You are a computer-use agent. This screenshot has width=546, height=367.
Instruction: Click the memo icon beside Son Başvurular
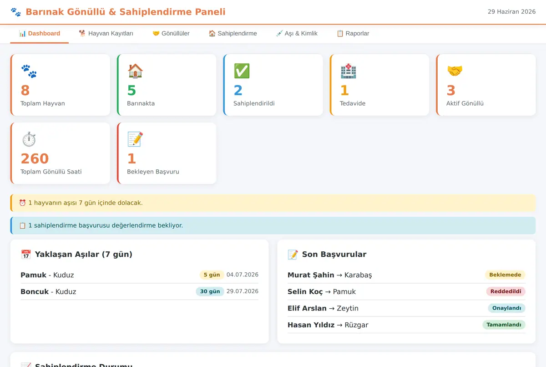293,255
